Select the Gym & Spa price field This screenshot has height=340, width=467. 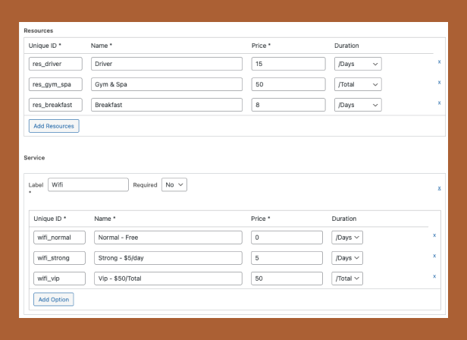tap(287, 84)
